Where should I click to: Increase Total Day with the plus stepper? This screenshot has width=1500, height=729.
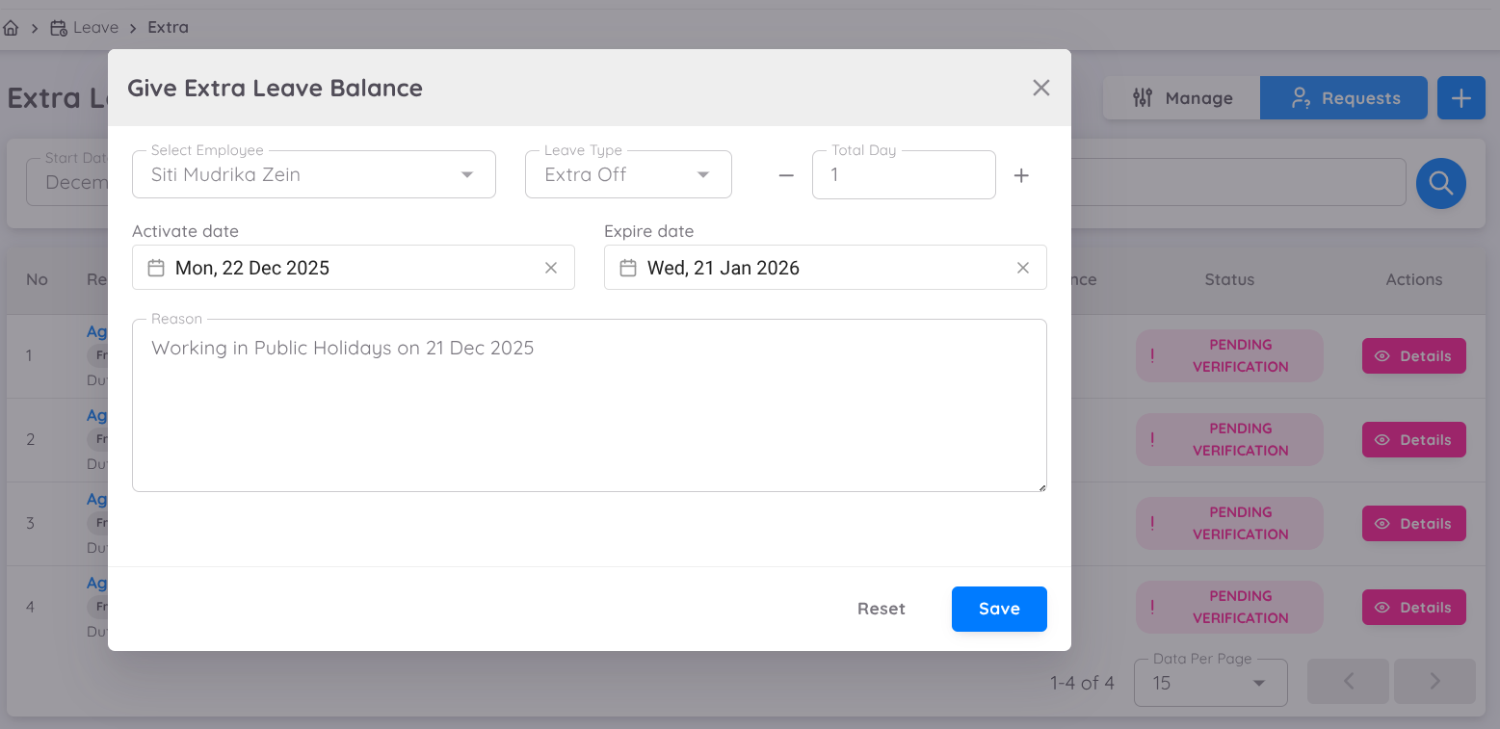click(x=1021, y=175)
